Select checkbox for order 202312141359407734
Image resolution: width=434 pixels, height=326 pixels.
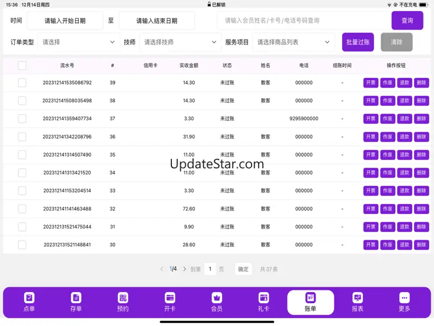pyautogui.click(x=22, y=119)
